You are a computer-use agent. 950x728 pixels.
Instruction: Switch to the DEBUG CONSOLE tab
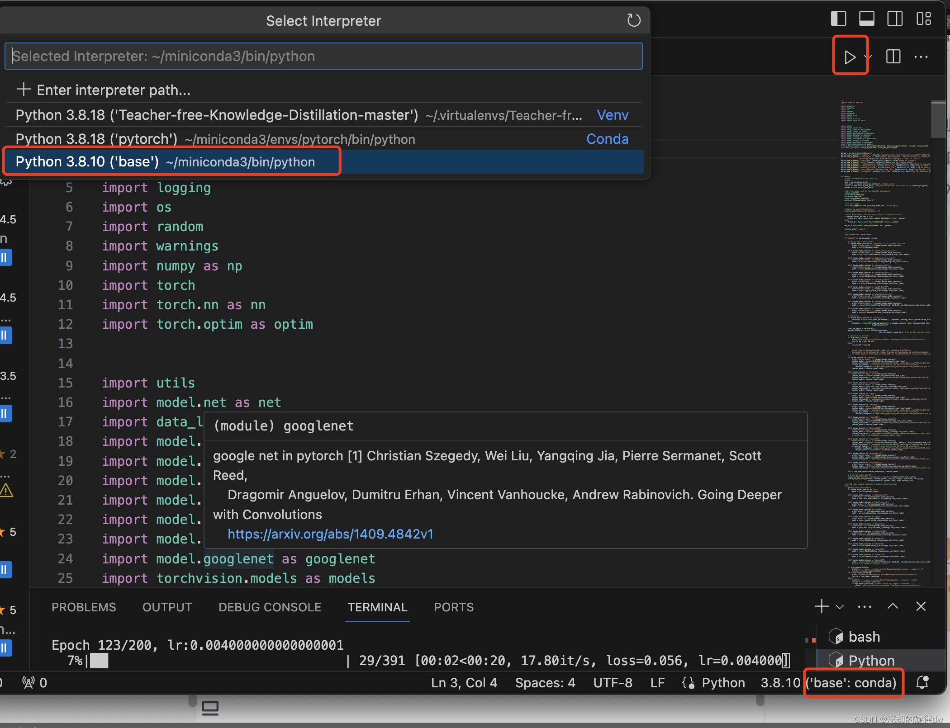point(270,607)
